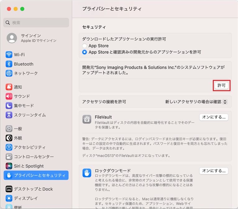Click 許可 button for Sony software
The width and height of the screenshot is (238, 209).
tap(222, 85)
